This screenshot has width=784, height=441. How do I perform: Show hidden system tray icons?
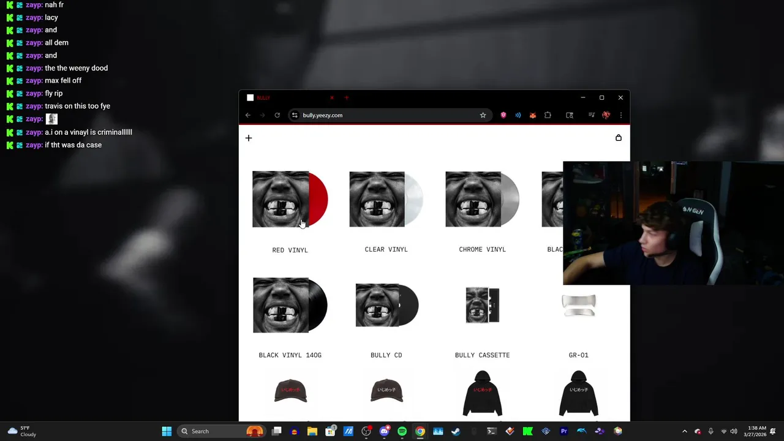[685, 431]
